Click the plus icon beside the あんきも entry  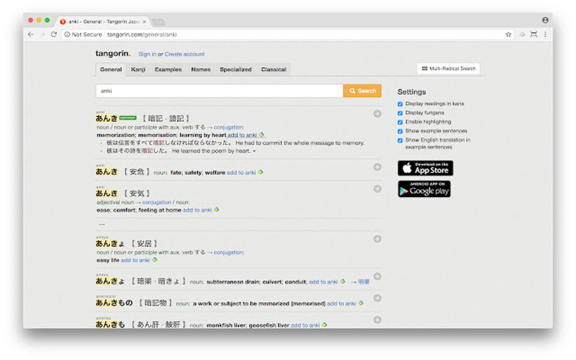[x=377, y=319]
